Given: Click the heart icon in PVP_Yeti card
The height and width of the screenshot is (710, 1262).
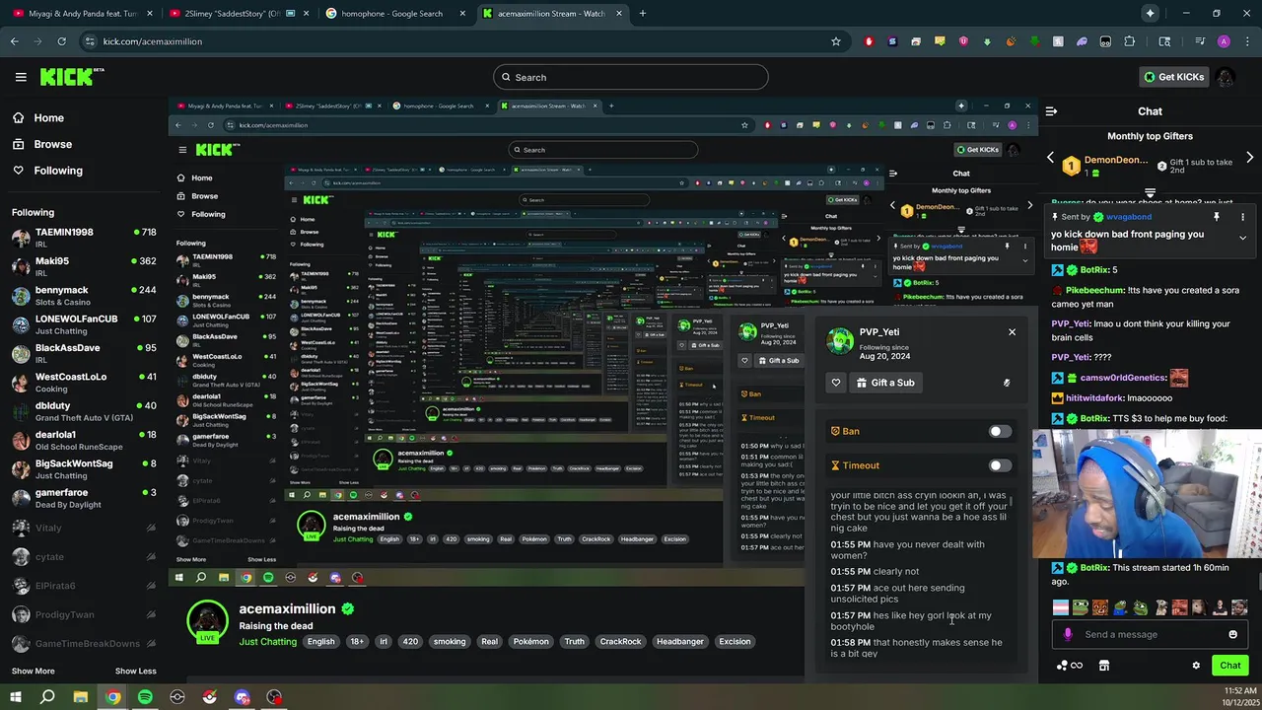Looking at the screenshot, I should (x=836, y=383).
